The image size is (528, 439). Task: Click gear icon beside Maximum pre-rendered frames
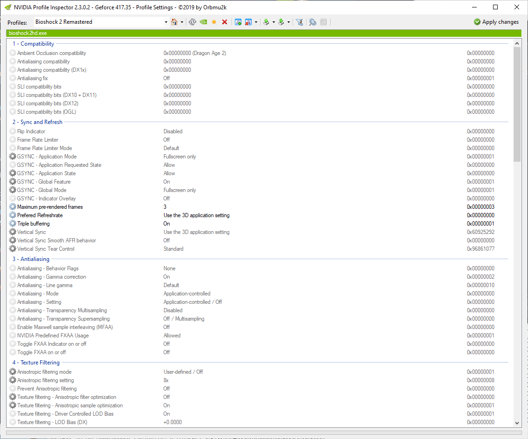(13, 207)
